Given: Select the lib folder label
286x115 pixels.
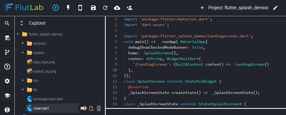Looking at the screenshot, I should point(35,90).
